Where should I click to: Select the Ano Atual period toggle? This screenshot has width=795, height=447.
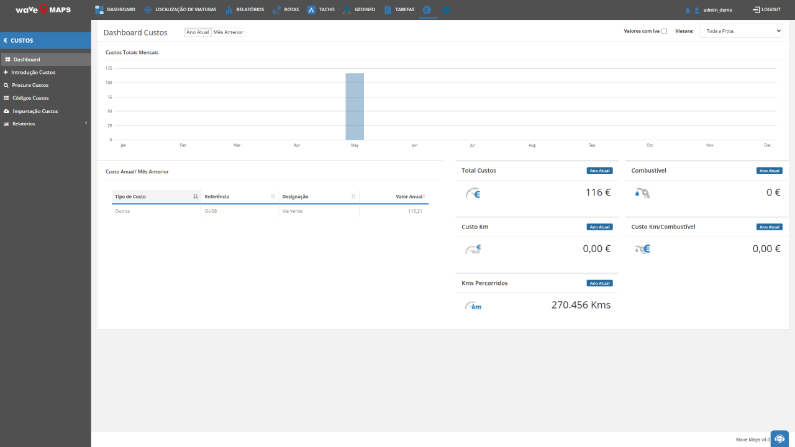point(198,32)
